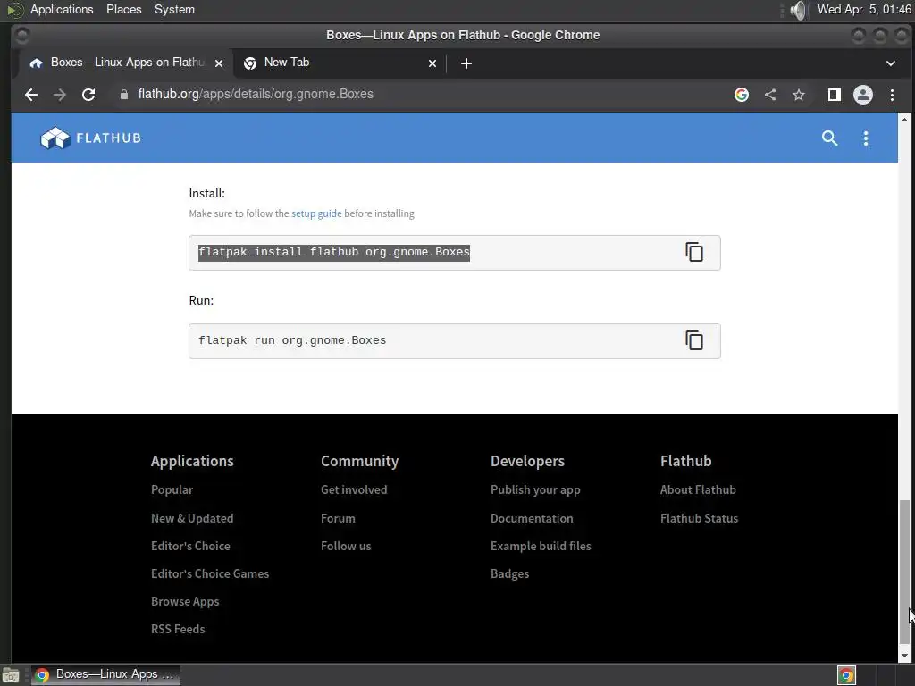915x686 pixels.
Task: Click the Flathub logo
Action: [91, 138]
